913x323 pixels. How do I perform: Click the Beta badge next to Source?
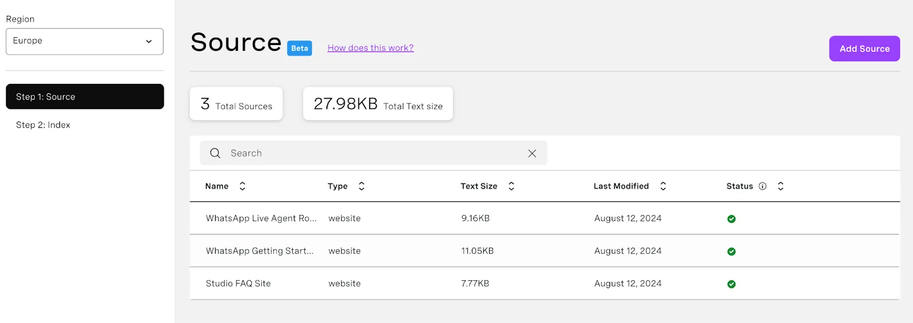coord(300,49)
